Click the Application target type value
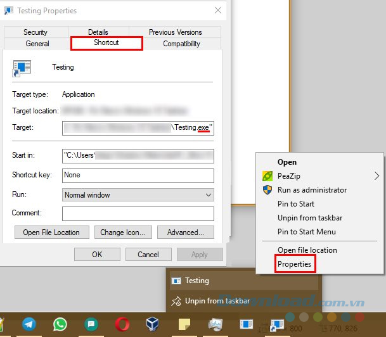The width and height of the screenshot is (386, 337). pyautogui.click(x=79, y=94)
